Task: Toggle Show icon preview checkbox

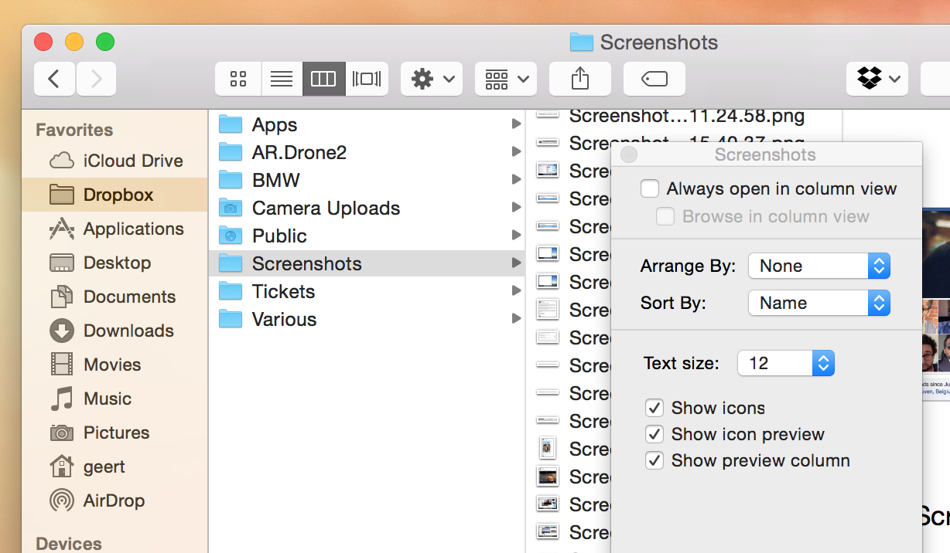Action: (654, 434)
